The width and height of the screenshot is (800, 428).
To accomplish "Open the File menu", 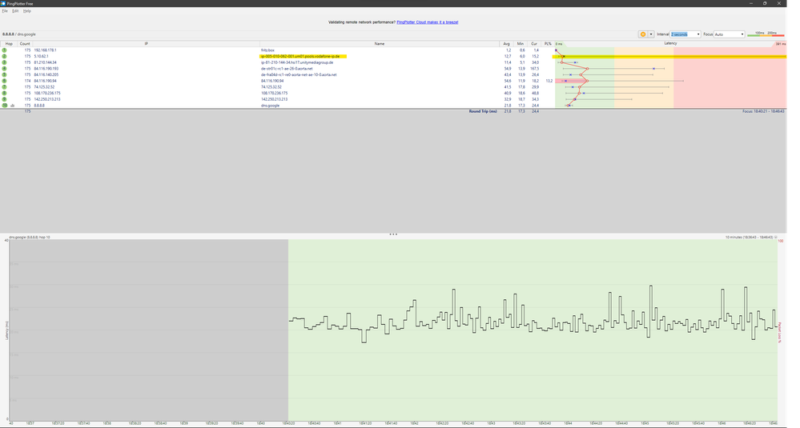I will tap(5, 10).
